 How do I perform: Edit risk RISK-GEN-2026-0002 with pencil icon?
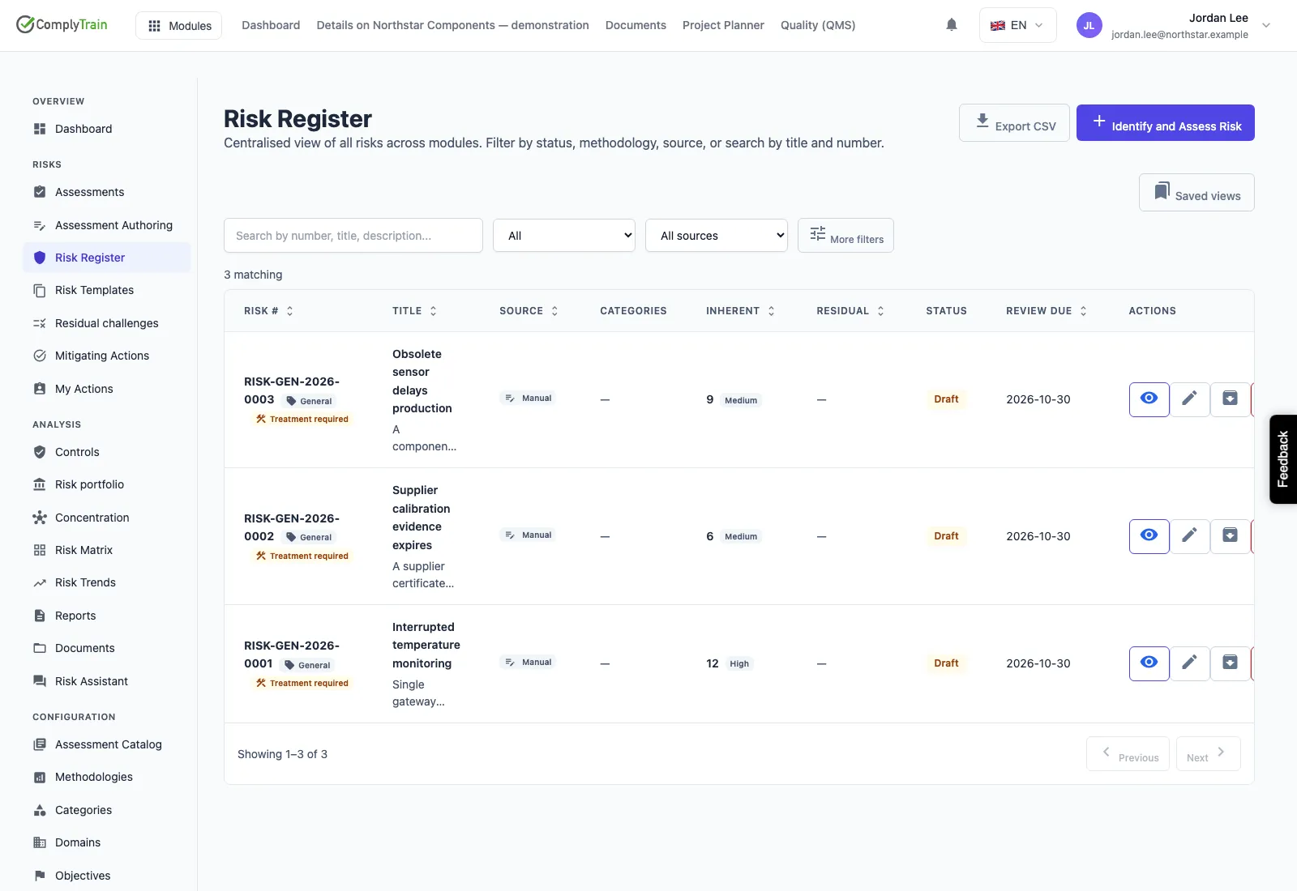[1190, 536]
